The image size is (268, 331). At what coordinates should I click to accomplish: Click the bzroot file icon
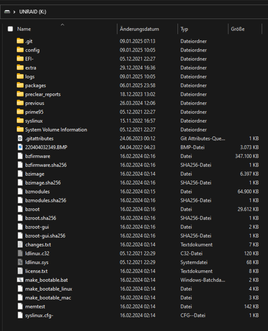(20, 209)
